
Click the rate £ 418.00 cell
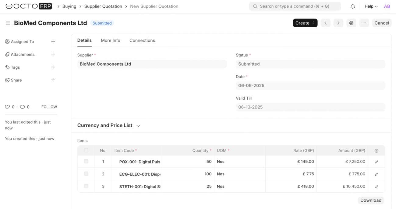coord(291,187)
